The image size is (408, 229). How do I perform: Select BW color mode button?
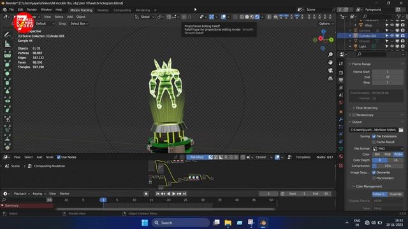(377, 155)
